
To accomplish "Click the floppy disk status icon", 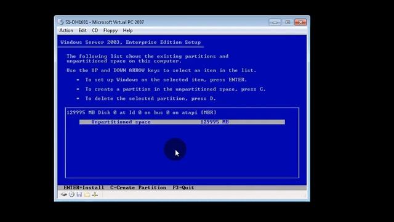I will point(79,195).
